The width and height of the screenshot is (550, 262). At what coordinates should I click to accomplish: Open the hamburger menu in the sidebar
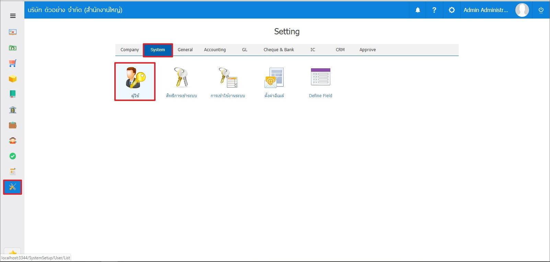(x=13, y=16)
